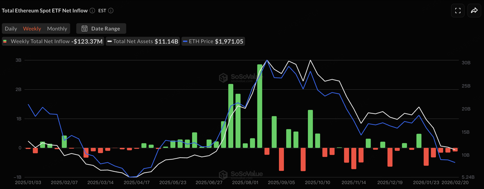Viewport: 484px width, 189px height.
Task: Toggle Weekly Total Net Inflow series
Action: [x=40, y=41]
